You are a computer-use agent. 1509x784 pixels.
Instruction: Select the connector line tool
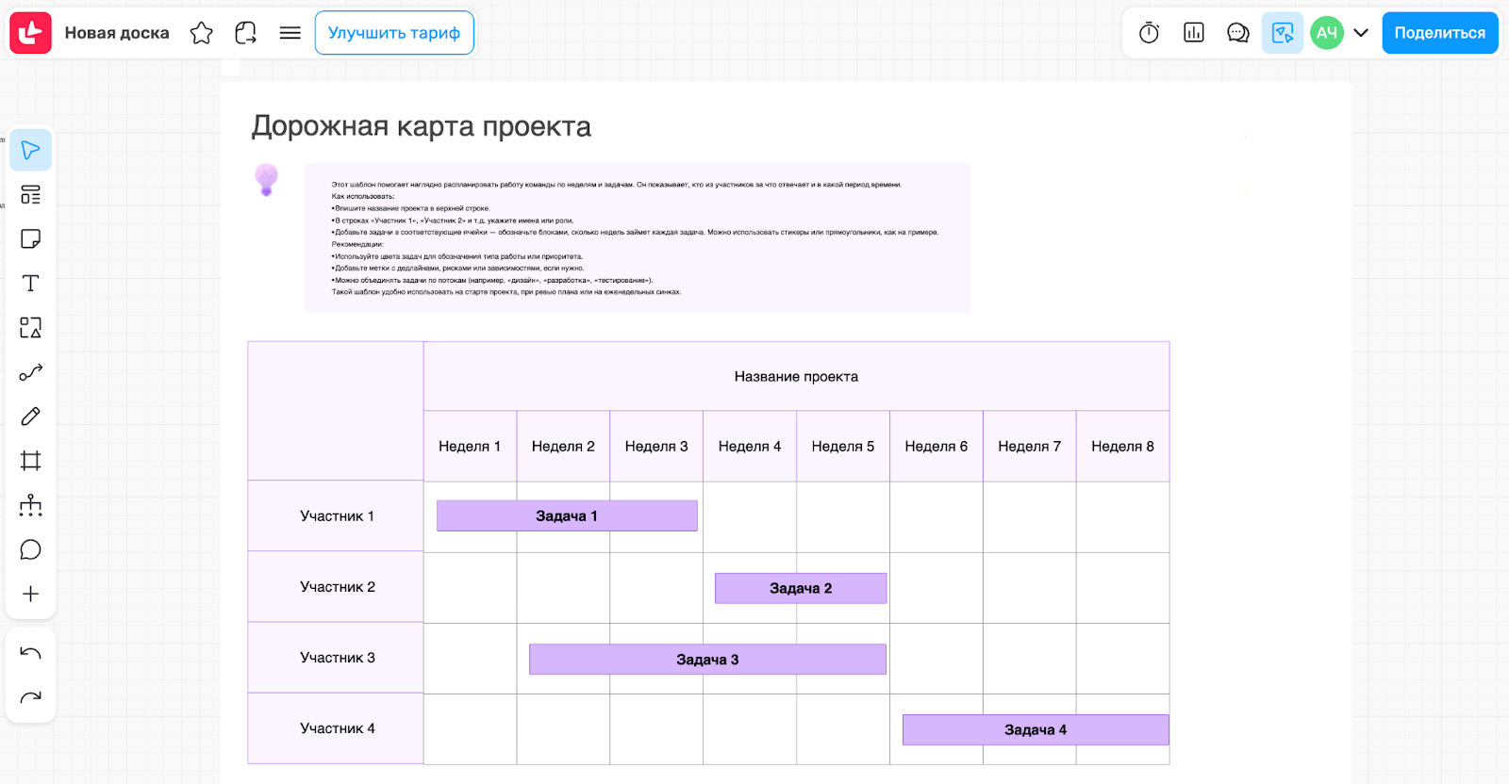pyautogui.click(x=30, y=372)
